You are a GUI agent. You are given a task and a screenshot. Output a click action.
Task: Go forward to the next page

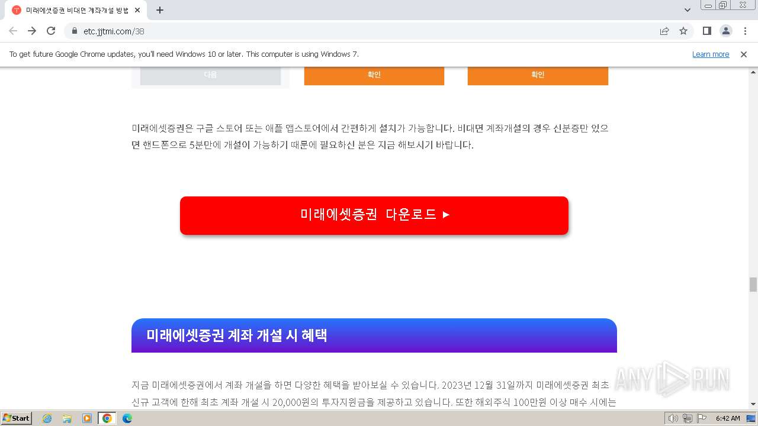click(x=32, y=31)
